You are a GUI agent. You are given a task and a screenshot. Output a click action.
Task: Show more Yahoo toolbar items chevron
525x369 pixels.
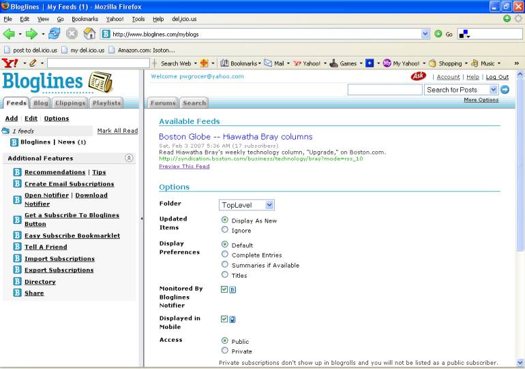point(517,63)
